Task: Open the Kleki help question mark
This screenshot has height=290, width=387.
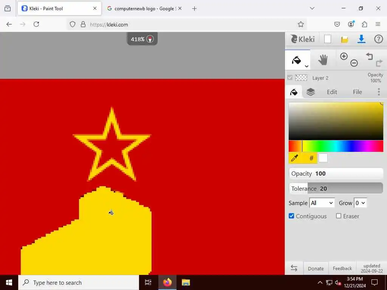Action: (378, 39)
